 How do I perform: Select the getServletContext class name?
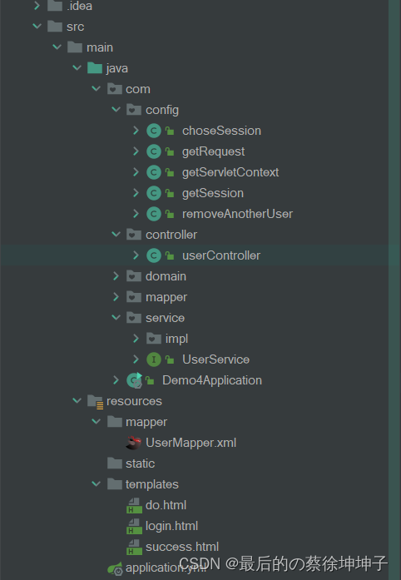click(230, 172)
